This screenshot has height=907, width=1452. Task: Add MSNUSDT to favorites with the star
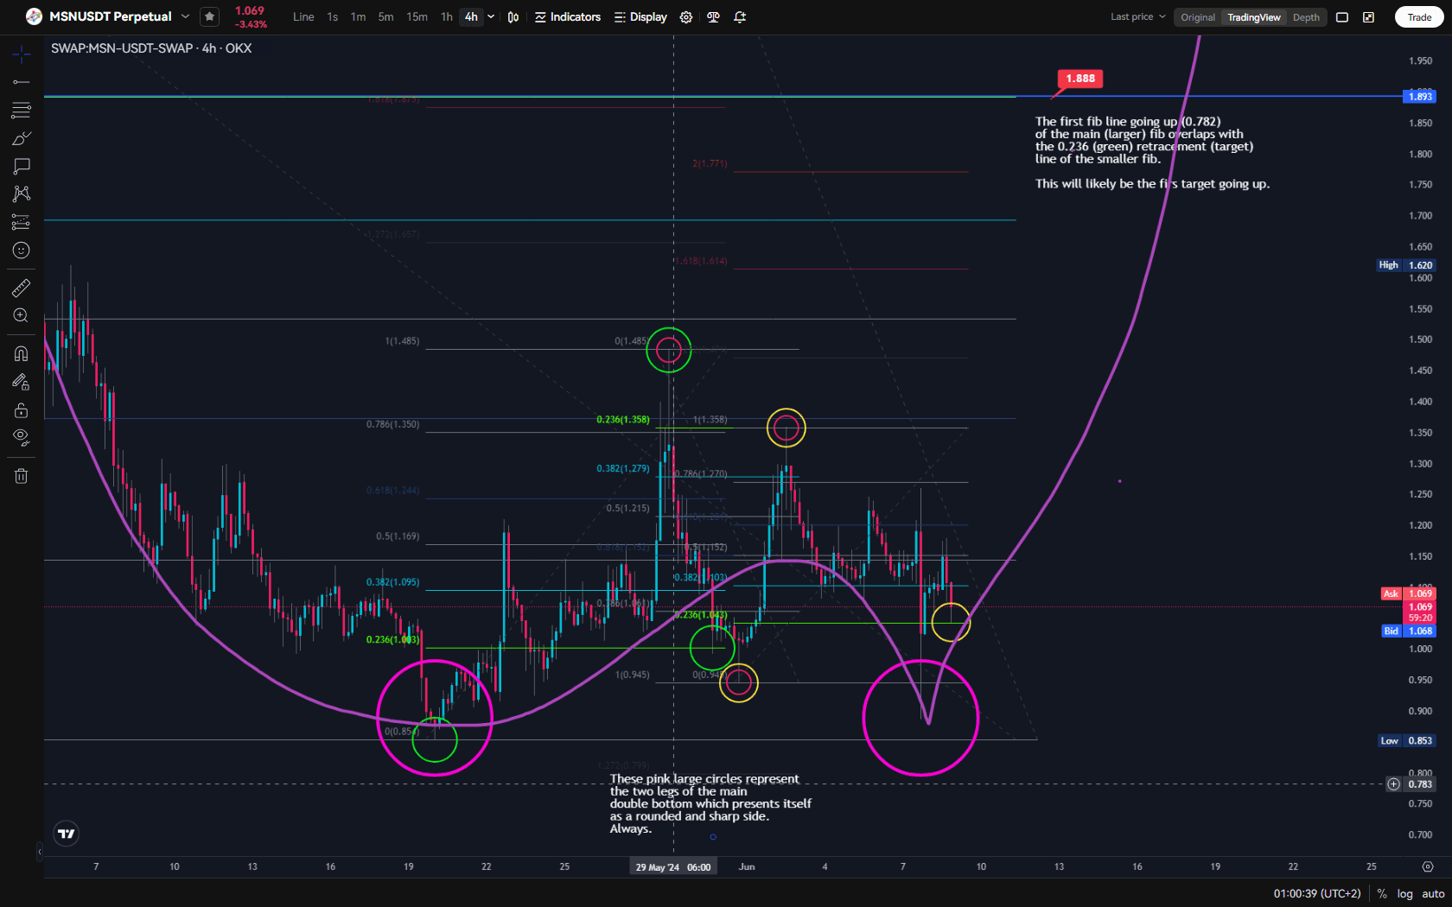pyautogui.click(x=209, y=16)
